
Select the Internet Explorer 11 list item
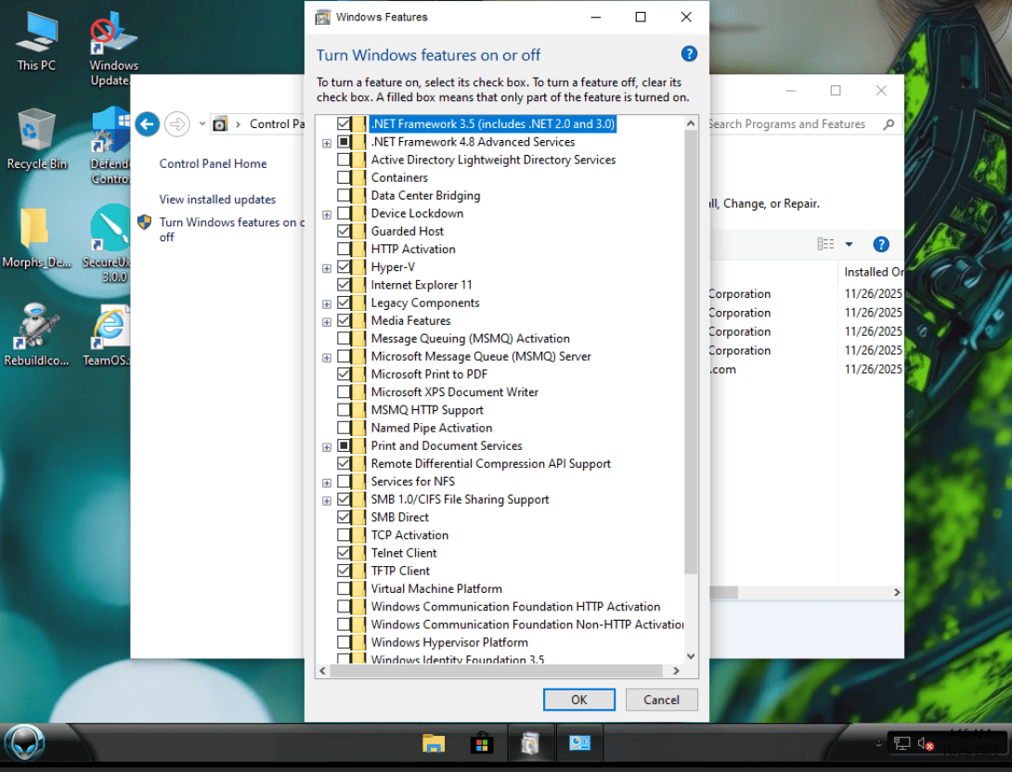click(422, 285)
